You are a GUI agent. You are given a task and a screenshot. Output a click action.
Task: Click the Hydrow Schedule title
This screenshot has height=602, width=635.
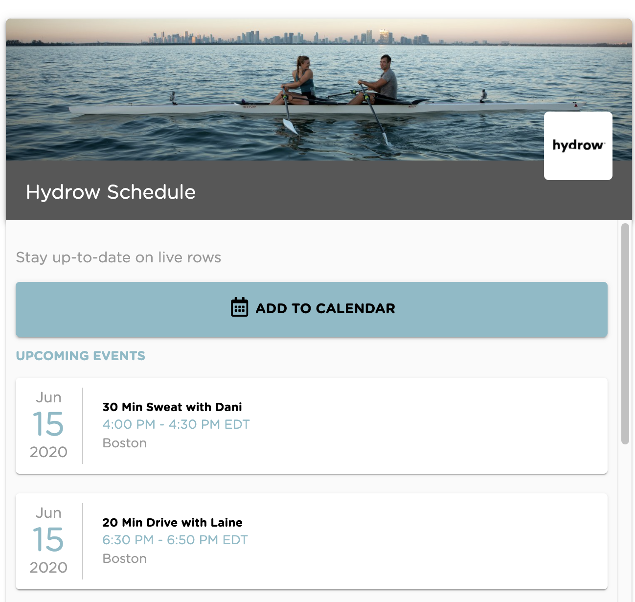click(111, 192)
